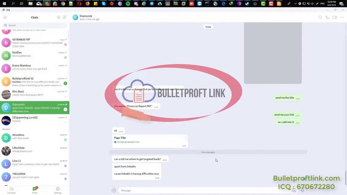Open the Settings tab
The width and height of the screenshot is (347, 195).
coord(58,190)
